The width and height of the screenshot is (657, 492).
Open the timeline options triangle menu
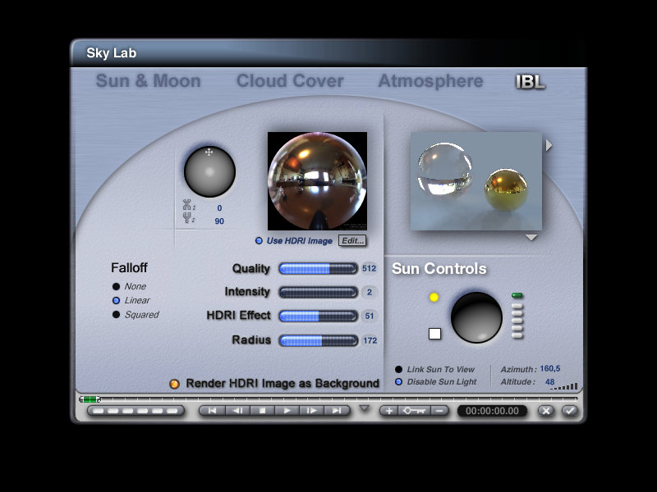tap(365, 408)
